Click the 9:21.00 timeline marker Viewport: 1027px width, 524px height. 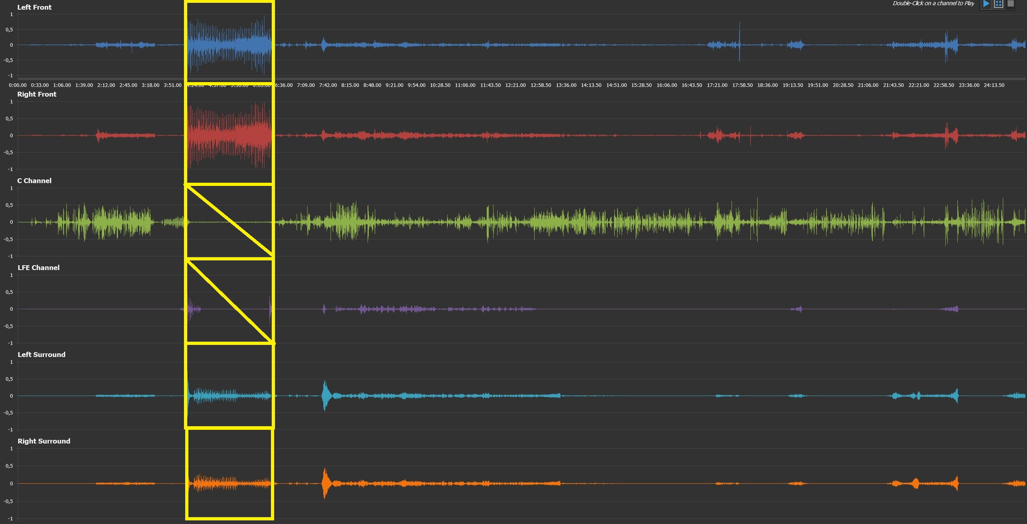click(395, 85)
